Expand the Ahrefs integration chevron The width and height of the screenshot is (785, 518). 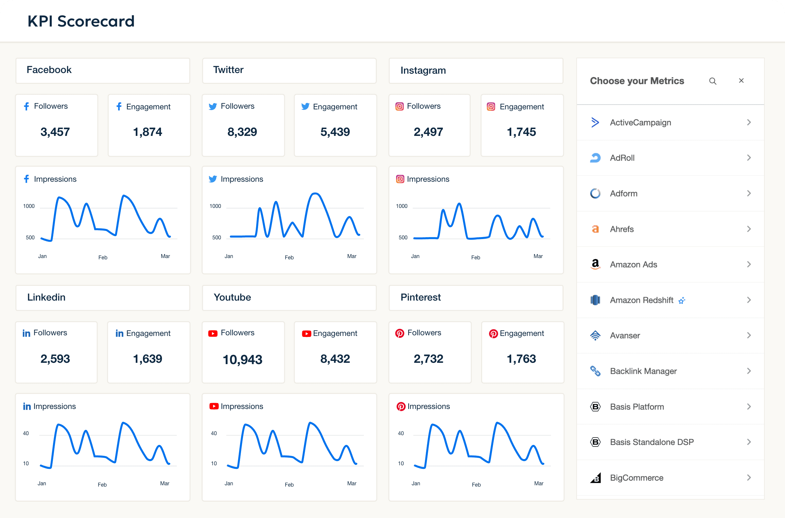[x=749, y=229]
